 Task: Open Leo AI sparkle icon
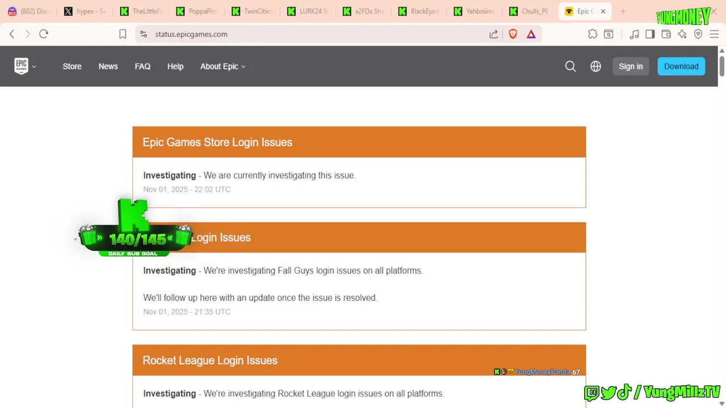point(682,34)
